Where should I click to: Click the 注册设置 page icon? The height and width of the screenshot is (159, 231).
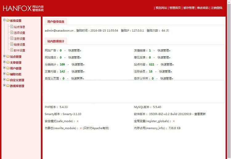(x=12, y=38)
